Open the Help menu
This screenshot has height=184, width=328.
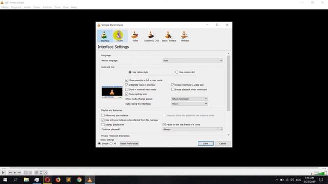click(x=74, y=7)
